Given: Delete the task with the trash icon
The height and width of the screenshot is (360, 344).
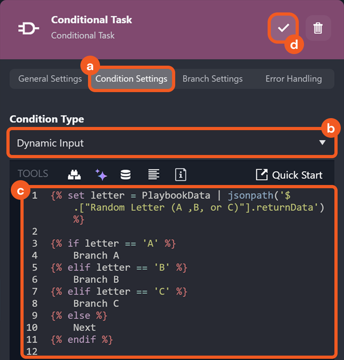Looking at the screenshot, I should pyautogui.click(x=318, y=28).
